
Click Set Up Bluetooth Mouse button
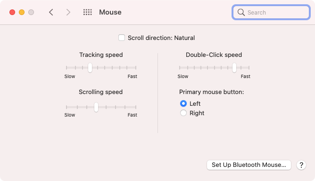[x=249, y=165]
